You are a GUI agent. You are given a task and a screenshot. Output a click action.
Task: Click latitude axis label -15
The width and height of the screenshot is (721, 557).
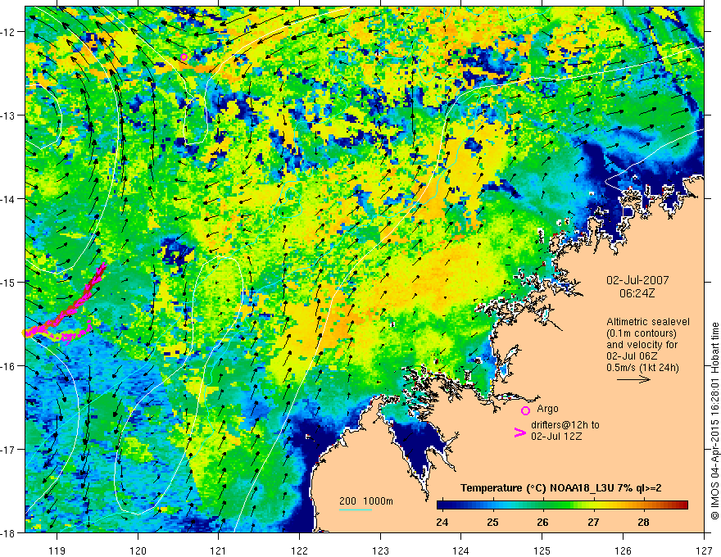(8, 282)
